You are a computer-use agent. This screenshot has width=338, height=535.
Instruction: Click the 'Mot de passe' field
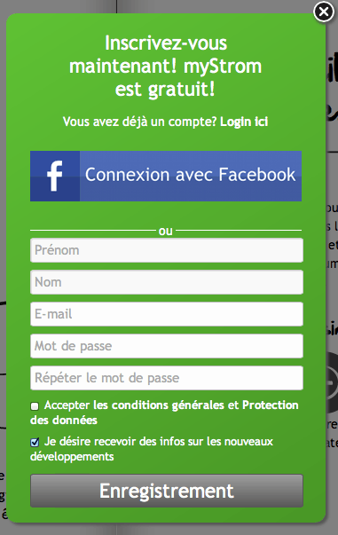[167, 346]
